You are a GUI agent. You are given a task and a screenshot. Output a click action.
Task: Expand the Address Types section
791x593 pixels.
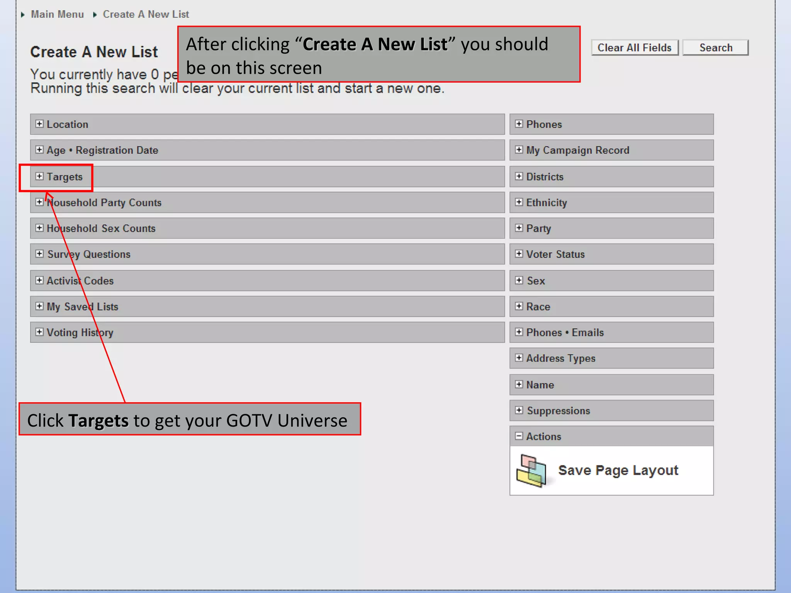pos(519,358)
